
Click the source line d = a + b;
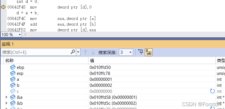[x=28, y=13]
